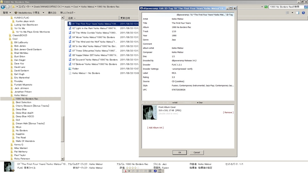Click folder icon next to Fourplay
This screenshot has height=173, width=308.
pos(12,81)
